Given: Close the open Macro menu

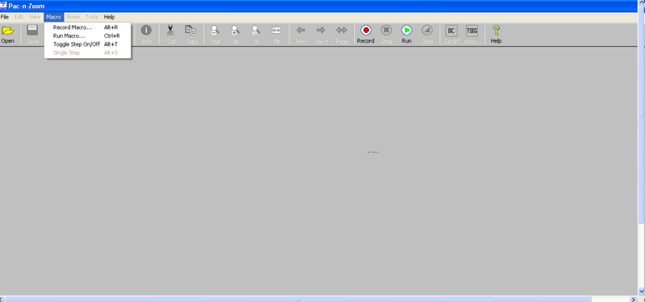Looking at the screenshot, I should (x=53, y=17).
